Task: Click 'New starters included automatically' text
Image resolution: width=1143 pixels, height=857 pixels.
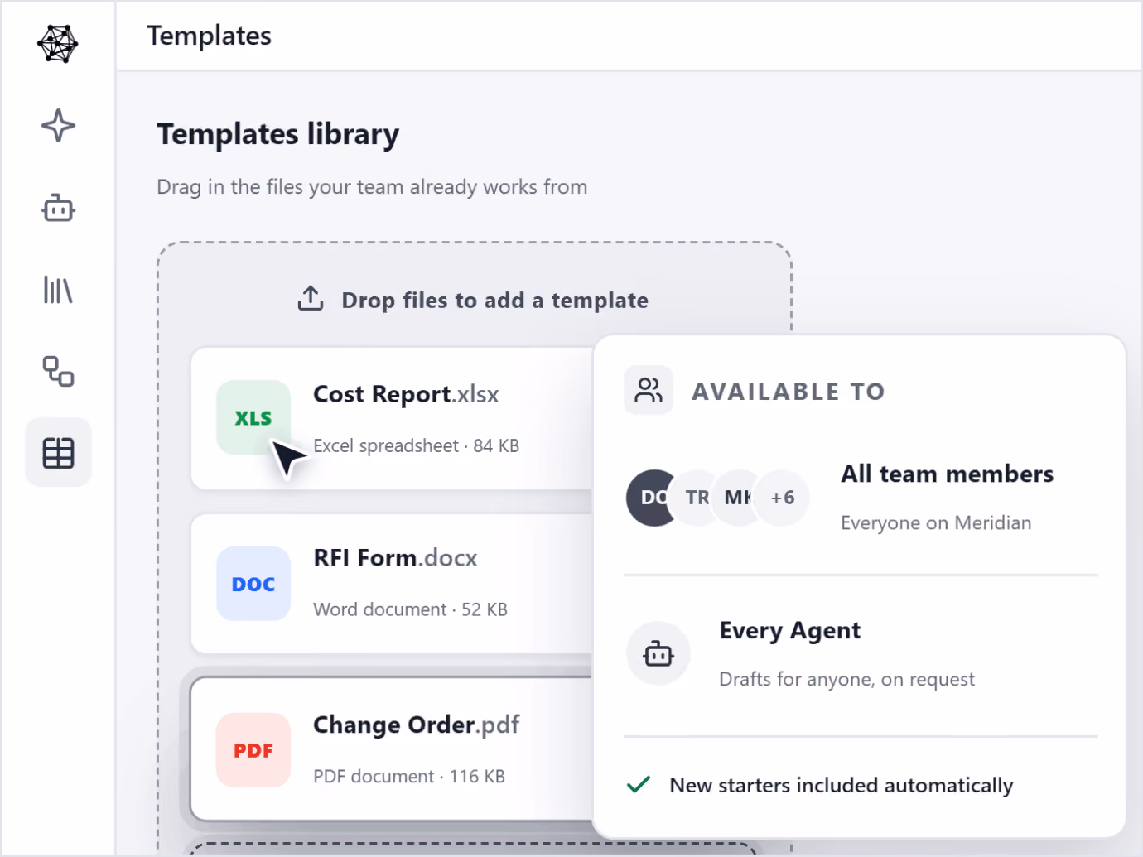Action: coord(842,785)
